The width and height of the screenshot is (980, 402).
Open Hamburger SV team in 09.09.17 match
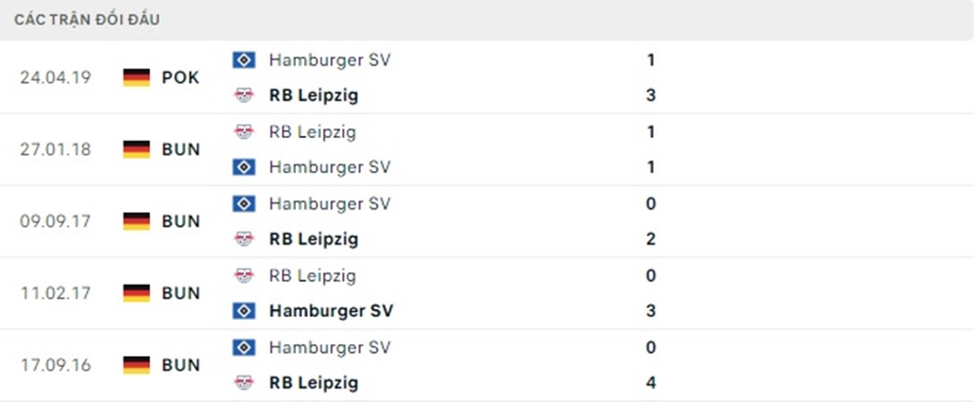point(329,203)
